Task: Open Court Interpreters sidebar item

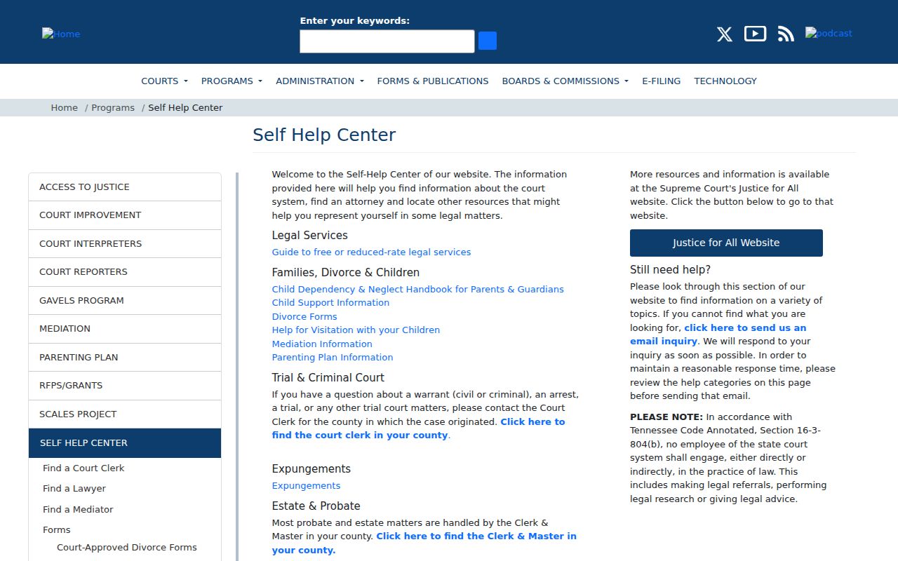Action: pyautogui.click(x=125, y=244)
